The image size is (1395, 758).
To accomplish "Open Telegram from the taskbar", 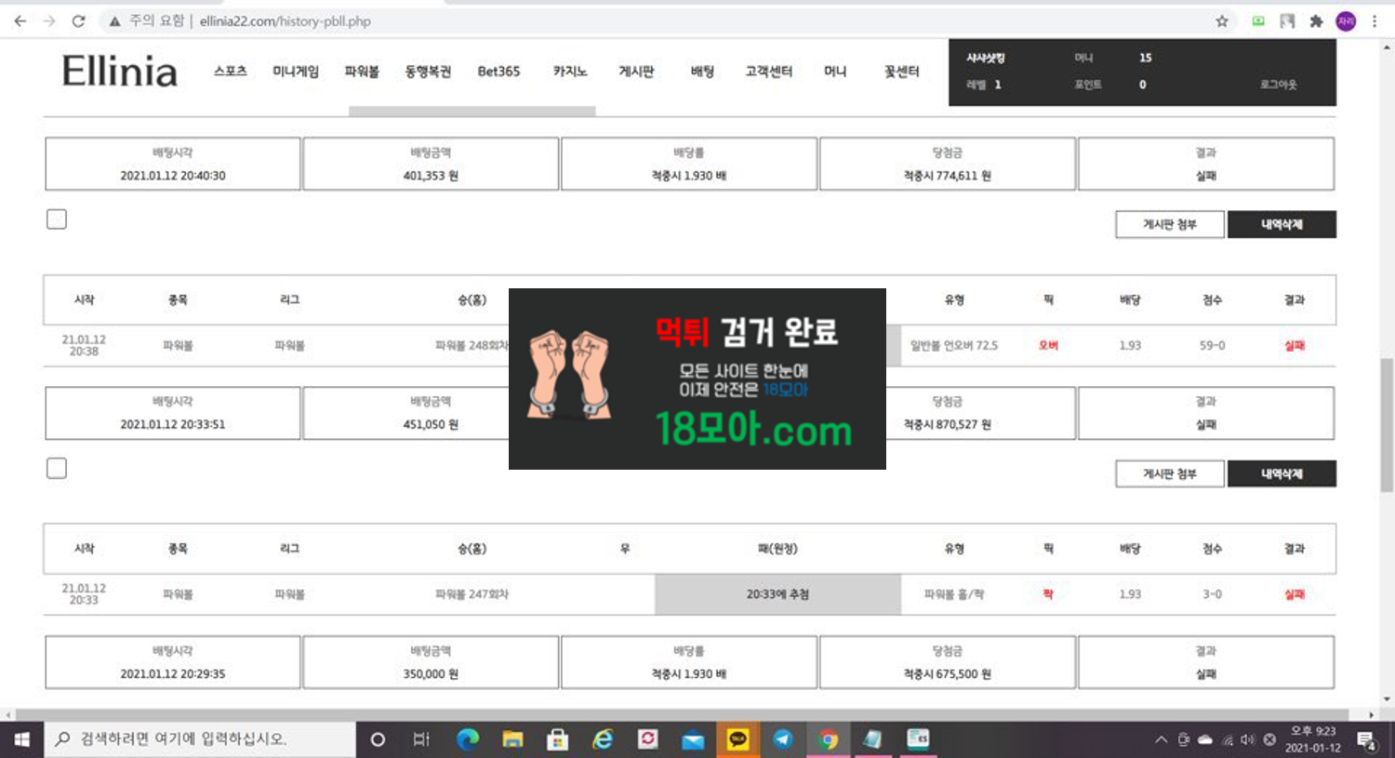I will point(783,739).
